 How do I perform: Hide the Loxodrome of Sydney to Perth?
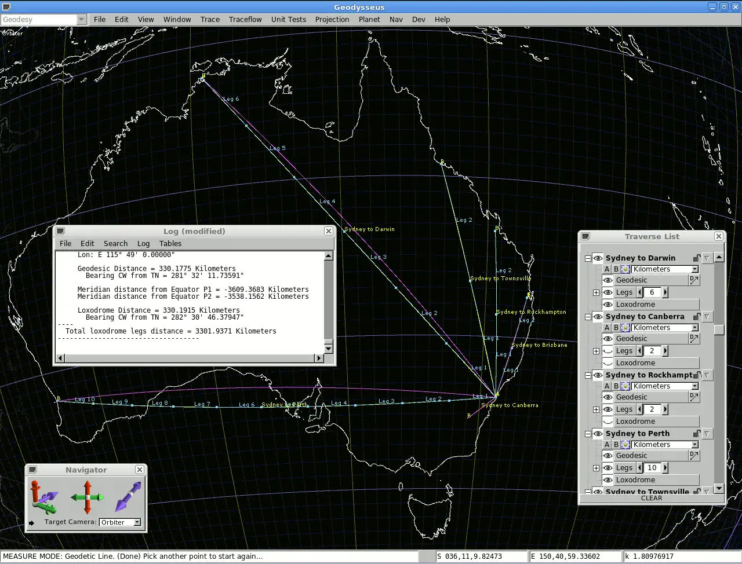pyautogui.click(x=608, y=480)
